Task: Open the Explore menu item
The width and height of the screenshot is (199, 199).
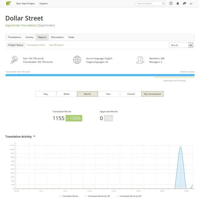Action: point(43,4)
